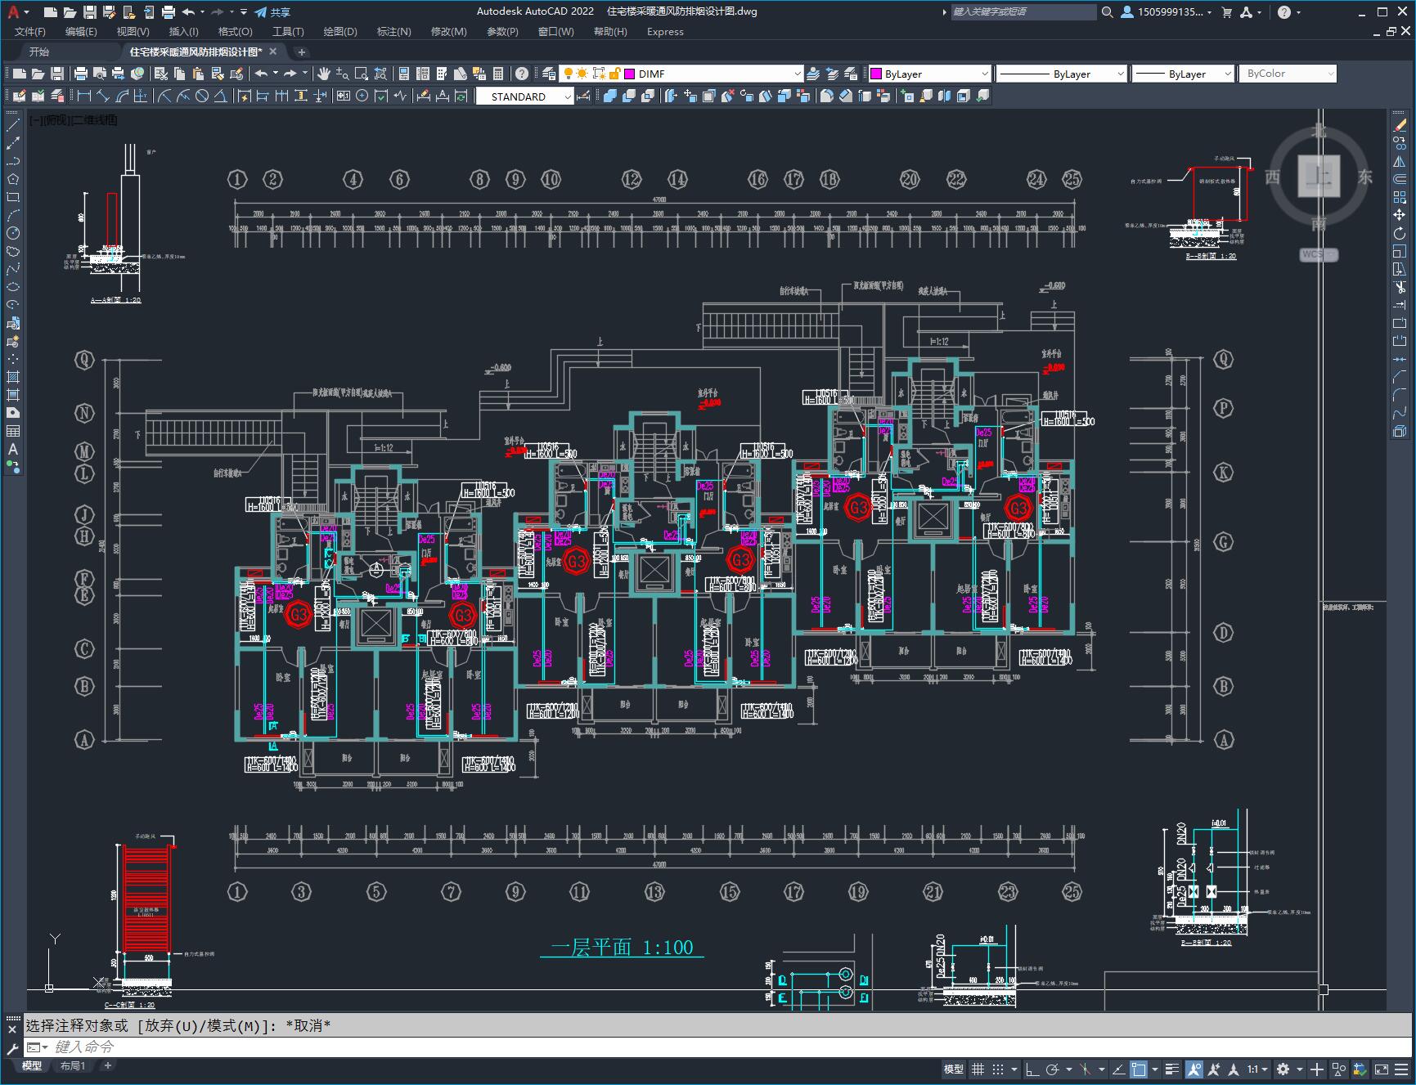Open the Workspace Switching gear icon
The image size is (1416, 1085).
coord(1283,1069)
